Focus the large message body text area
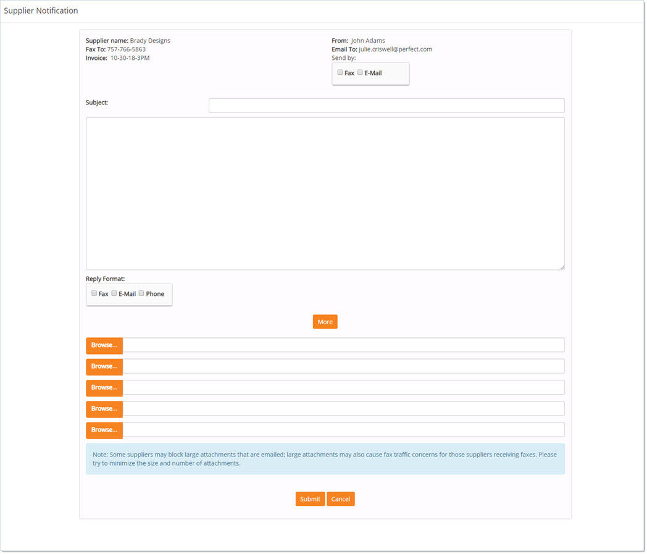 (x=325, y=193)
